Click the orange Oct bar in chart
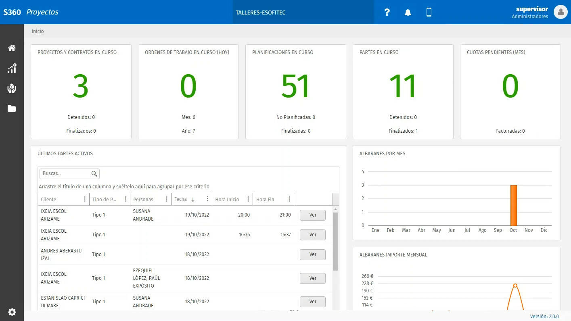This screenshot has height=321, width=571. pyautogui.click(x=513, y=205)
